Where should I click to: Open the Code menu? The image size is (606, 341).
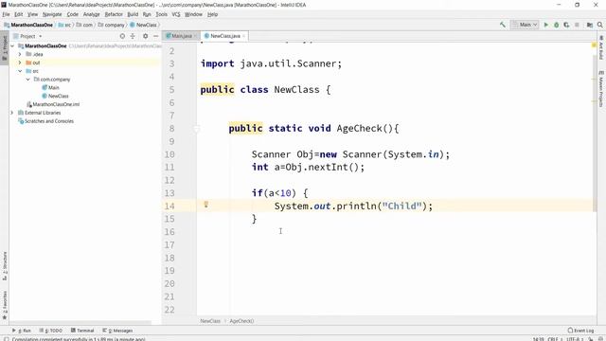72,14
